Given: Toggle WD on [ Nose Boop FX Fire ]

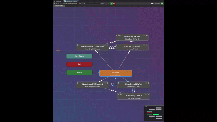Looking at the screenshot, I should (x=144, y=35).
